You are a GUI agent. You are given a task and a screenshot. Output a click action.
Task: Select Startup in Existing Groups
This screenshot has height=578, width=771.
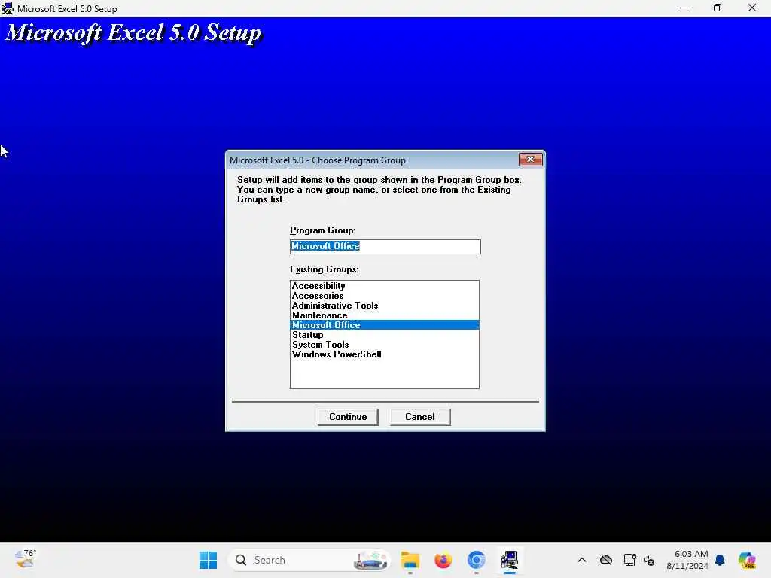[x=385, y=335]
